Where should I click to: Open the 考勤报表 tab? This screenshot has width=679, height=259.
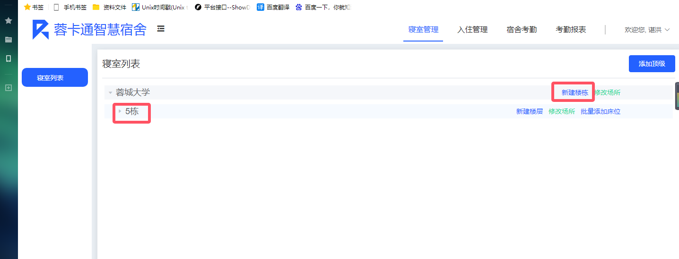571,30
